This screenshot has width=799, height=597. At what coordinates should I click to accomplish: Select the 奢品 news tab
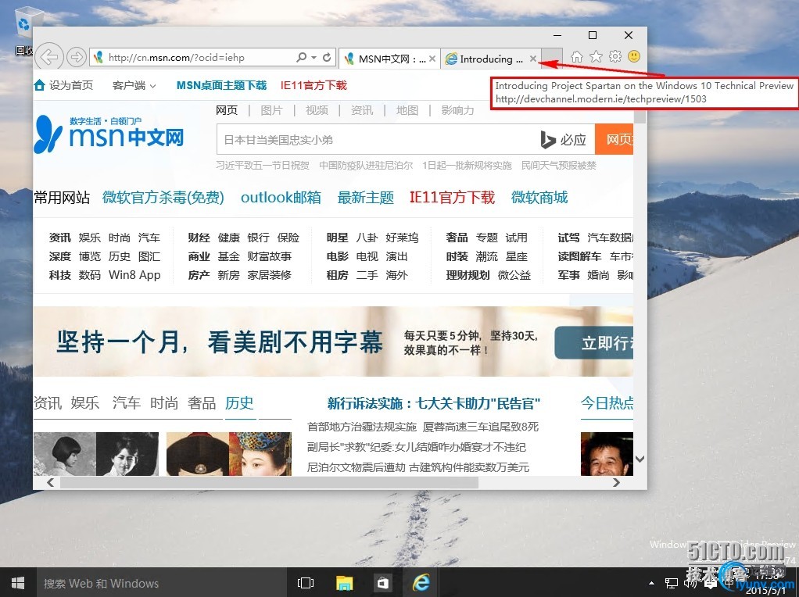(x=202, y=403)
